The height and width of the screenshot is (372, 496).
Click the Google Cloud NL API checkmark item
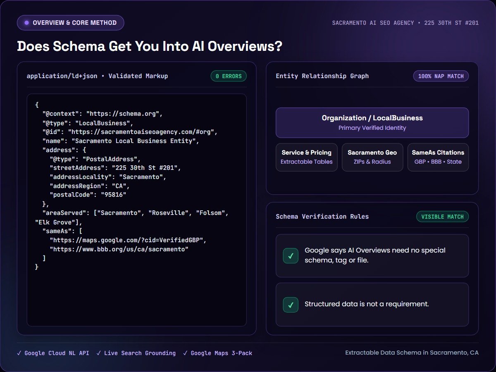53,353
